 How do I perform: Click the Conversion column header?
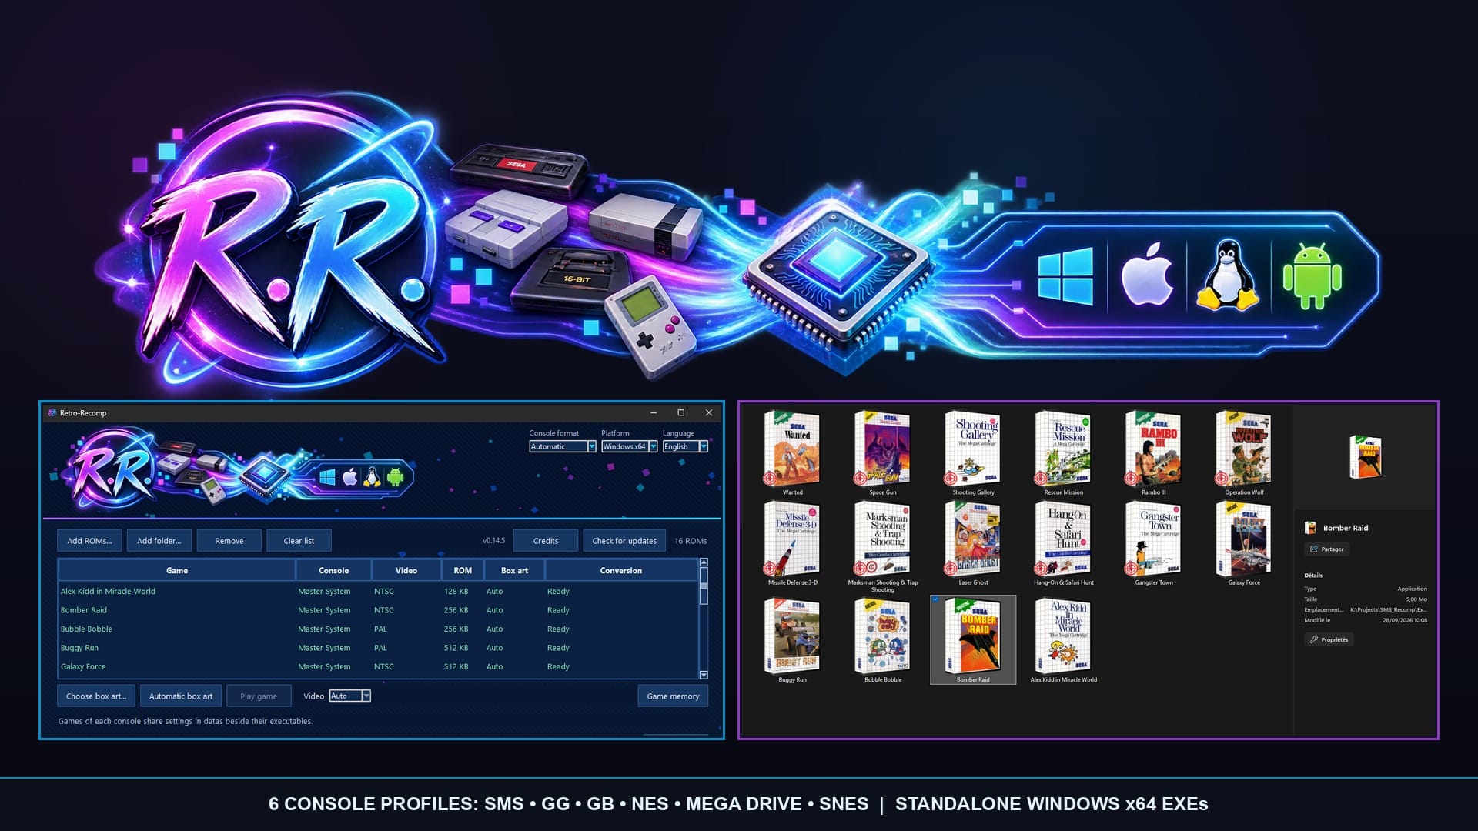[x=620, y=571]
